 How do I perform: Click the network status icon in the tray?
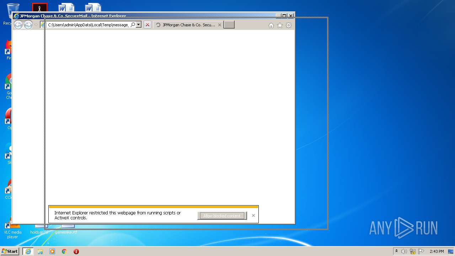(x=413, y=251)
